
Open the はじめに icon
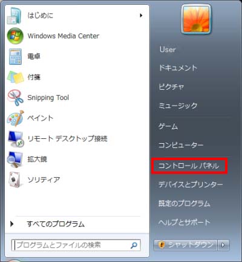pyautogui.click(x=14, y=16)
